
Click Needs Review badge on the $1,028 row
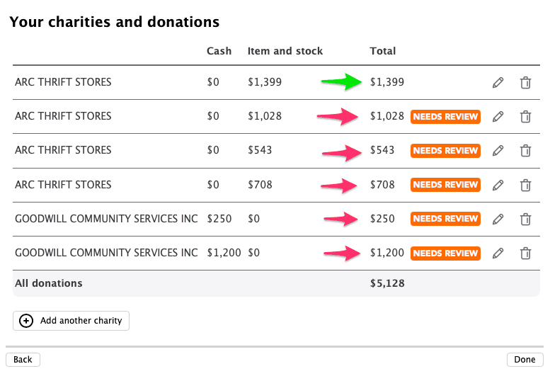tap(445, 117)
